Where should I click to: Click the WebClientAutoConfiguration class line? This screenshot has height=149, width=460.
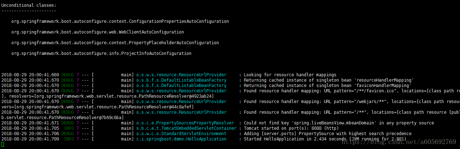pos(97,32)
